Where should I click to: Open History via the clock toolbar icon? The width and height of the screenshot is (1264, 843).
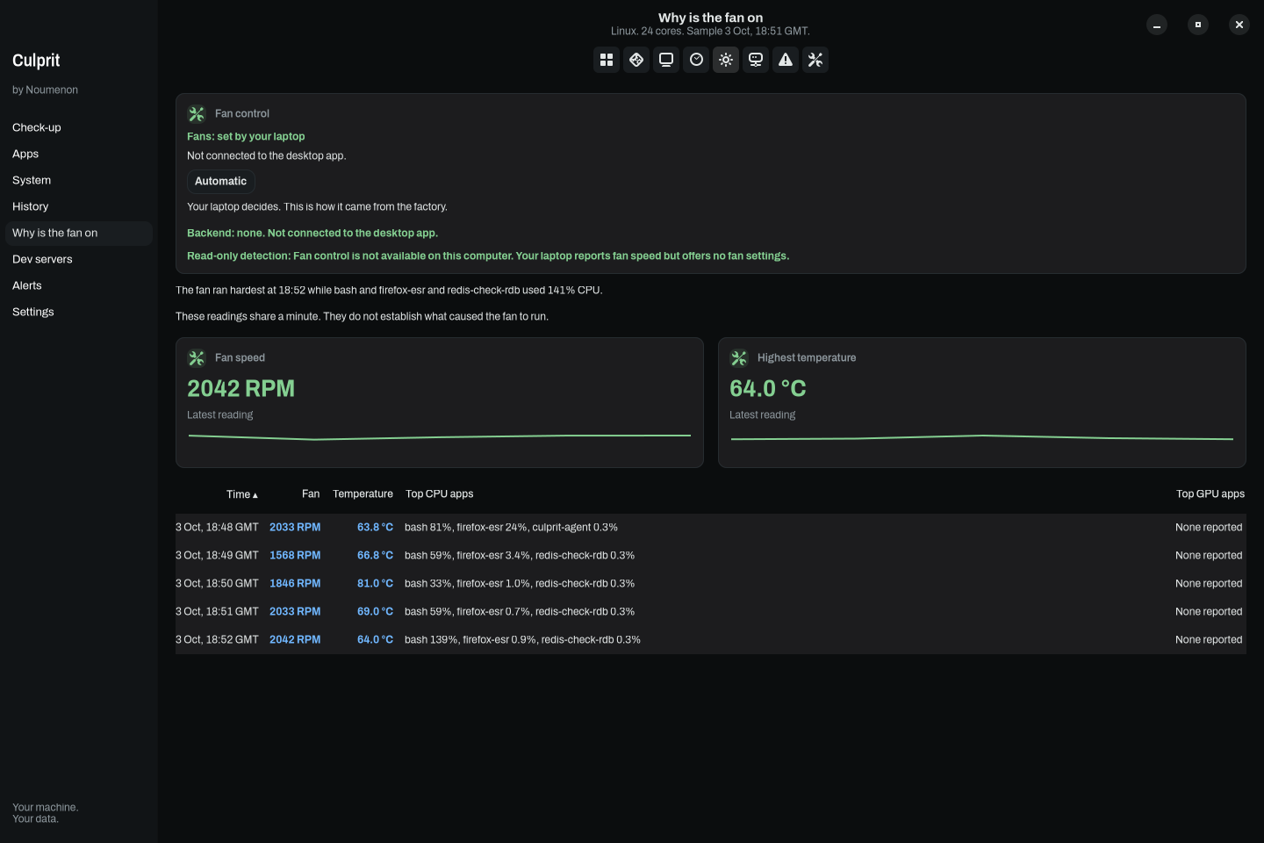tap(696, 60)
